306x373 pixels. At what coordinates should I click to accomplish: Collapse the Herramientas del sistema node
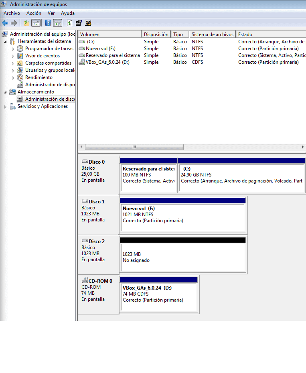[x=5, y=42]
